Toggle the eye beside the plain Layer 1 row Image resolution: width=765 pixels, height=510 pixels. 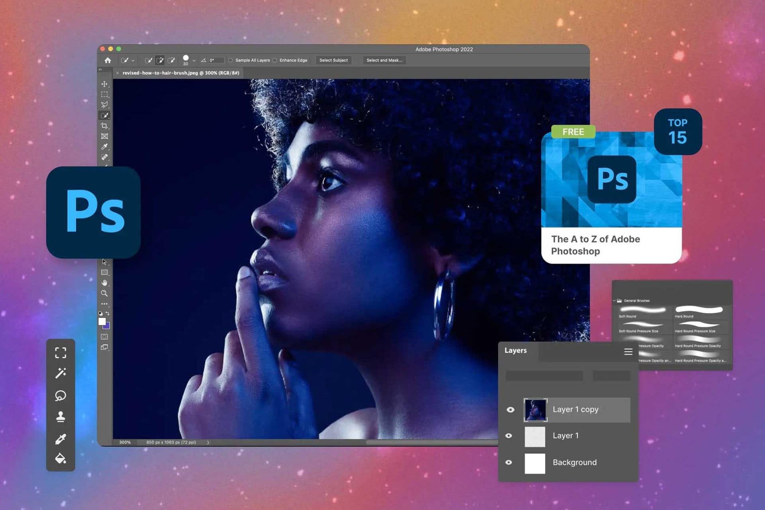tap(509, 436)
